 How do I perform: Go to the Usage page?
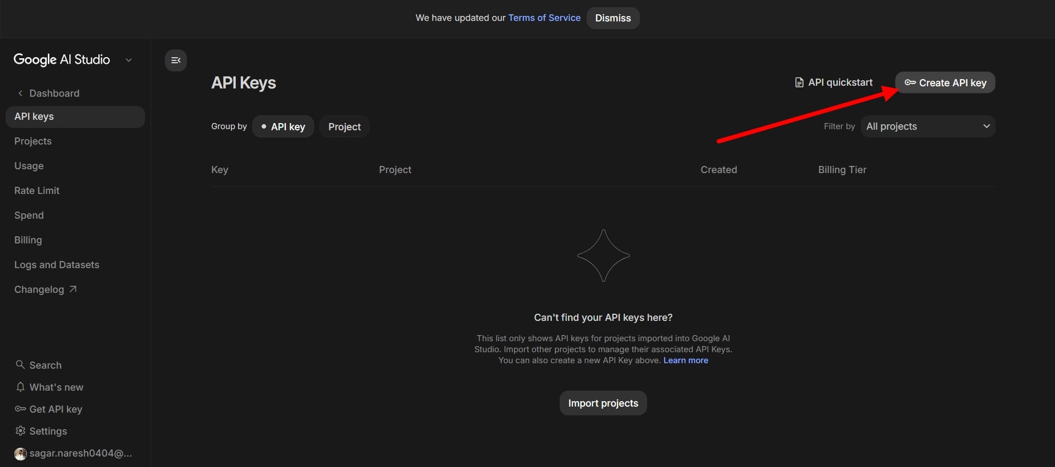click(29, 166)
